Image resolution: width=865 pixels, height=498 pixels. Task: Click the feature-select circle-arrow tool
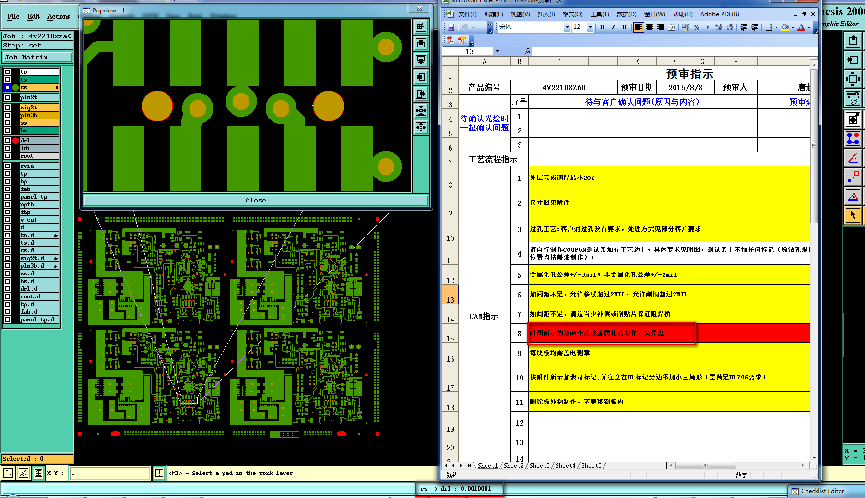coord(853,119)
